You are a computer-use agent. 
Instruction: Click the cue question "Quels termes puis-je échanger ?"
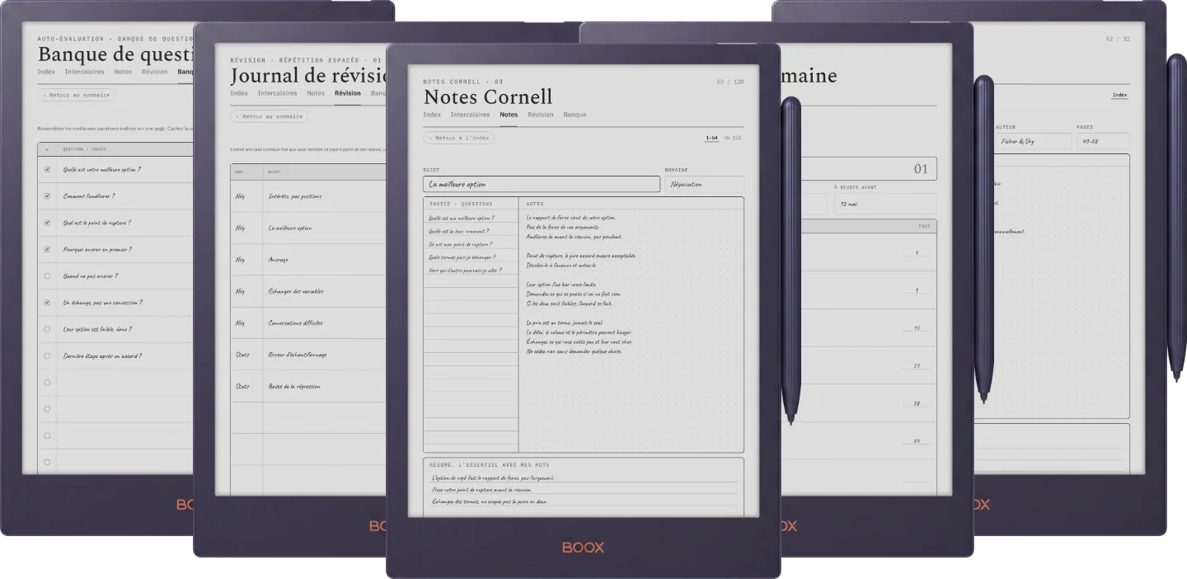[462, 257]
